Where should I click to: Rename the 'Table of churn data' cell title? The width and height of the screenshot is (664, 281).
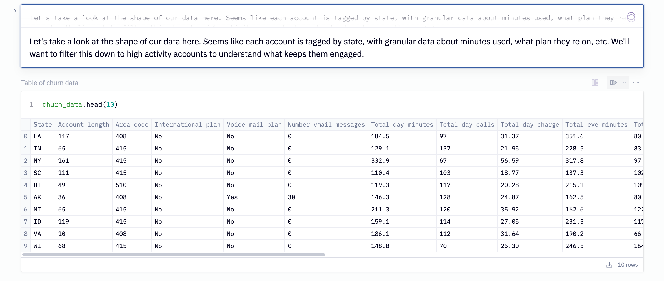[49, 83]
